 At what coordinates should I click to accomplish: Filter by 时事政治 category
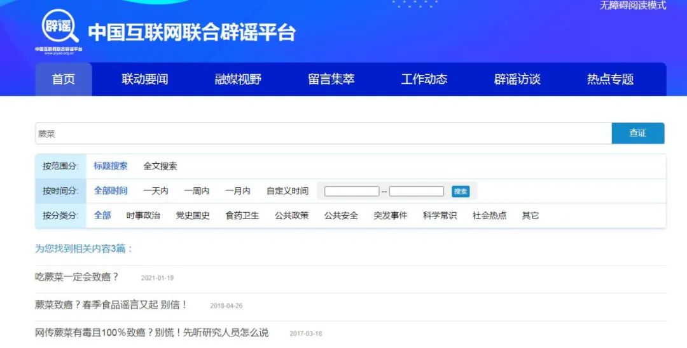coord(143,215)
